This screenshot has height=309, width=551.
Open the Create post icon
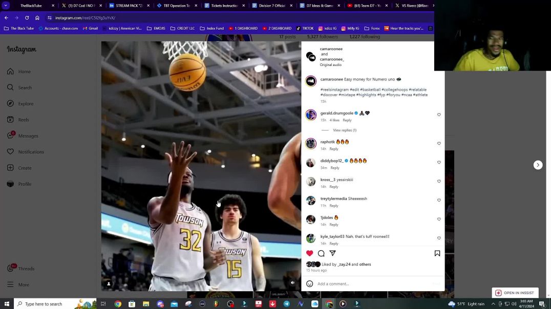11,167
